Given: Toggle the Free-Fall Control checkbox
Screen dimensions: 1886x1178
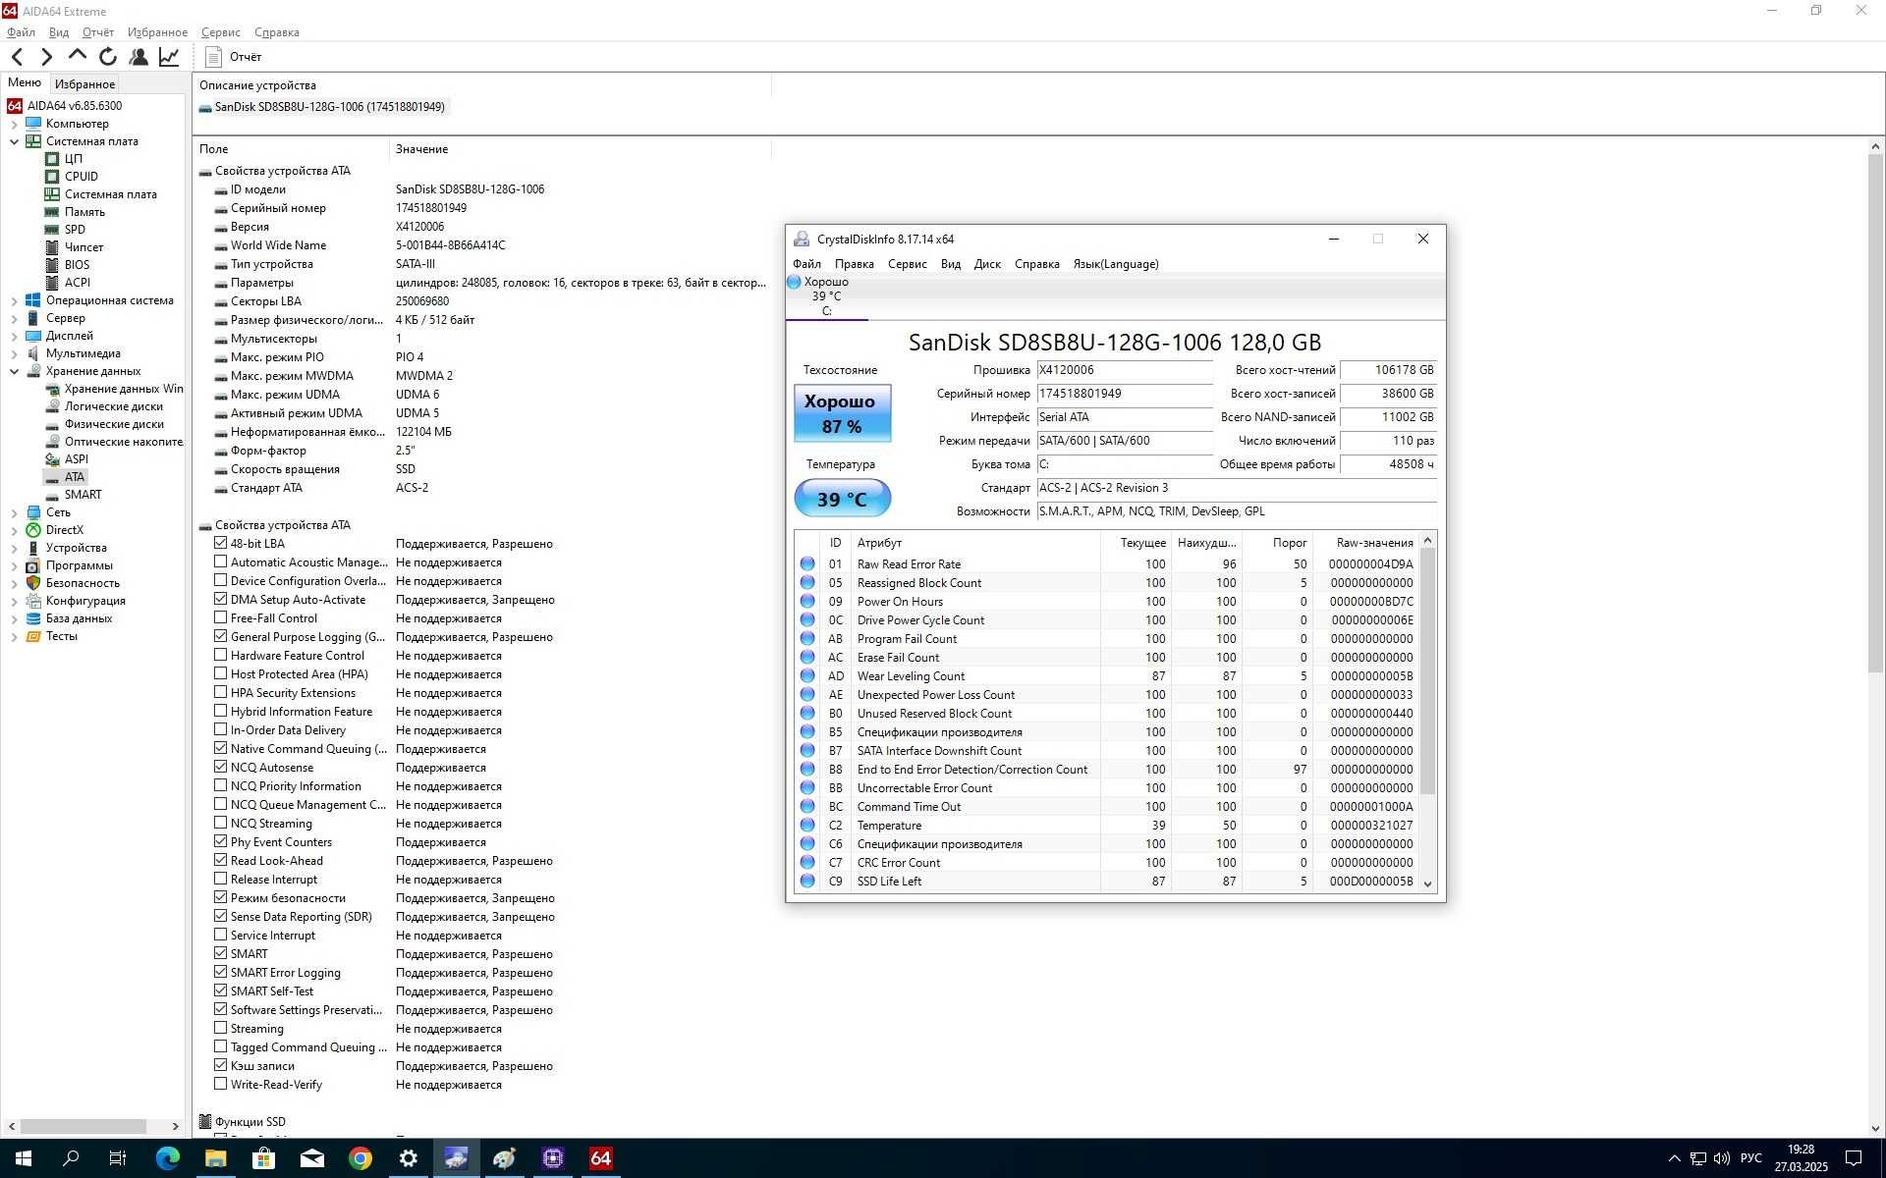Looking at the screenshot, I should coord(220,617).
